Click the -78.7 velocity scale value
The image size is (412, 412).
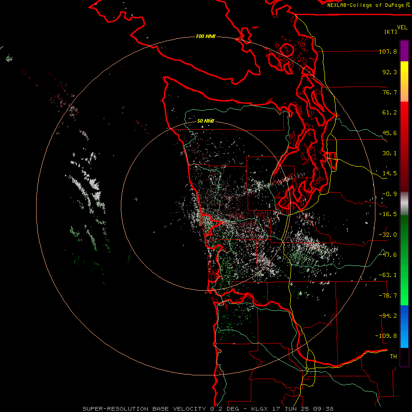(x=388, y=296)
